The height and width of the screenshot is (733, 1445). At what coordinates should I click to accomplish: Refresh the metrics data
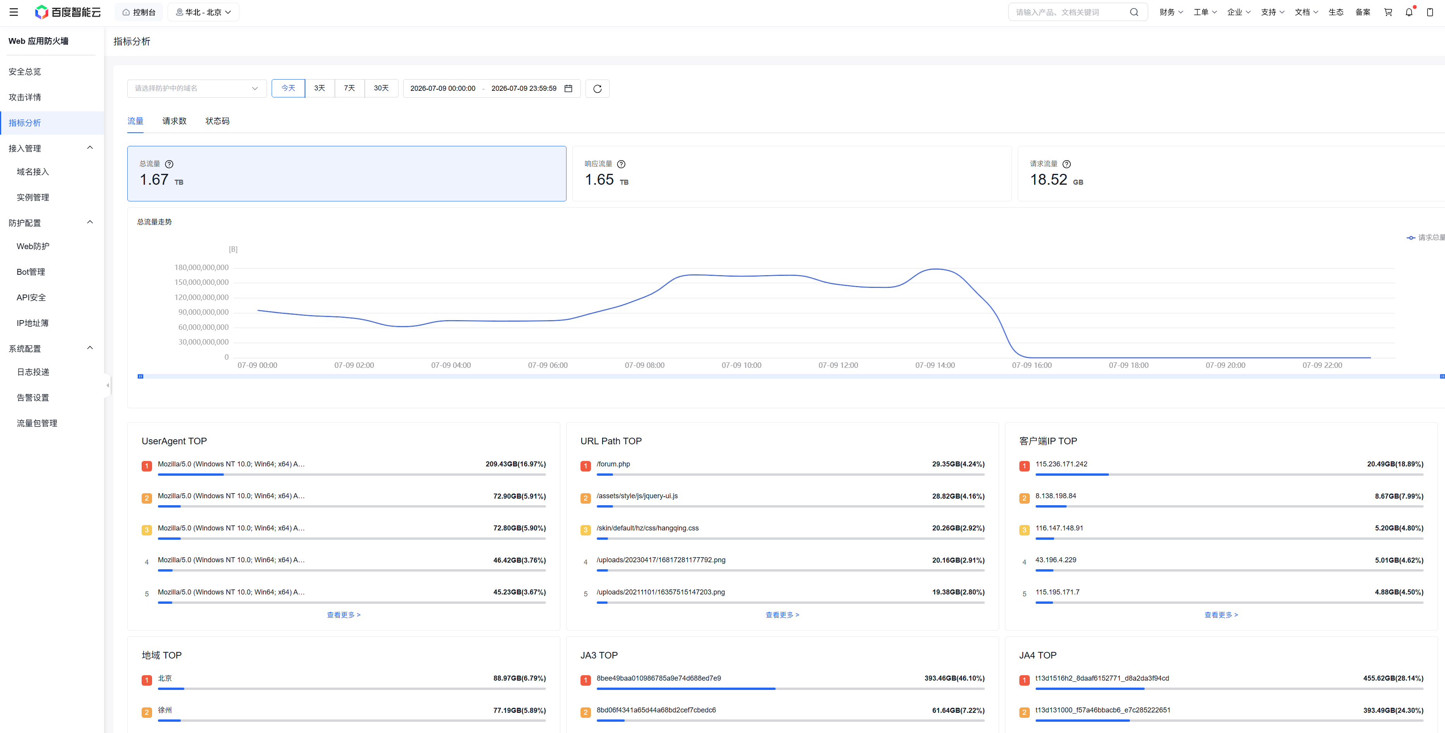coord(598,88)
